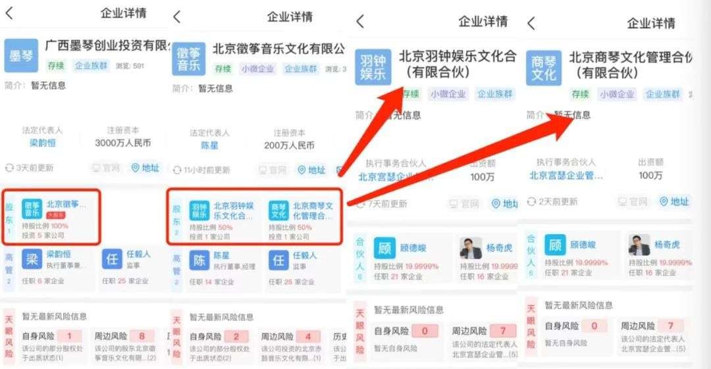
Task: Go back from 北京羽钟娱乐文化 detail page
Action: 360,21
